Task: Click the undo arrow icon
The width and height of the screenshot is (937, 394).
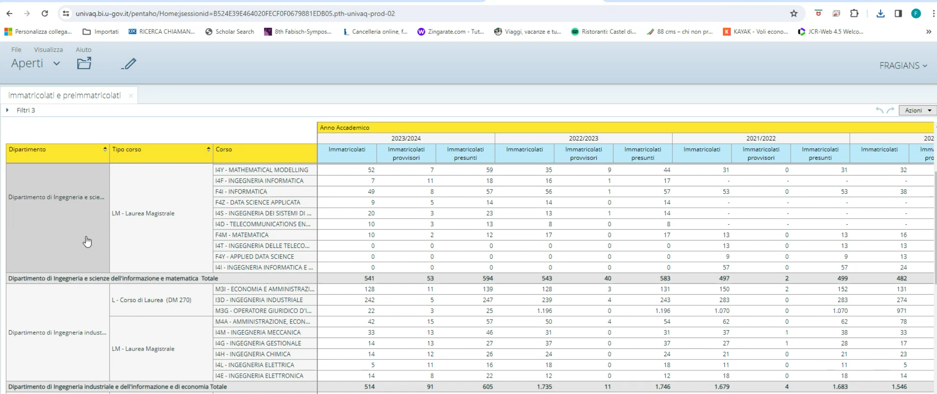Action: tap(879, 110)
